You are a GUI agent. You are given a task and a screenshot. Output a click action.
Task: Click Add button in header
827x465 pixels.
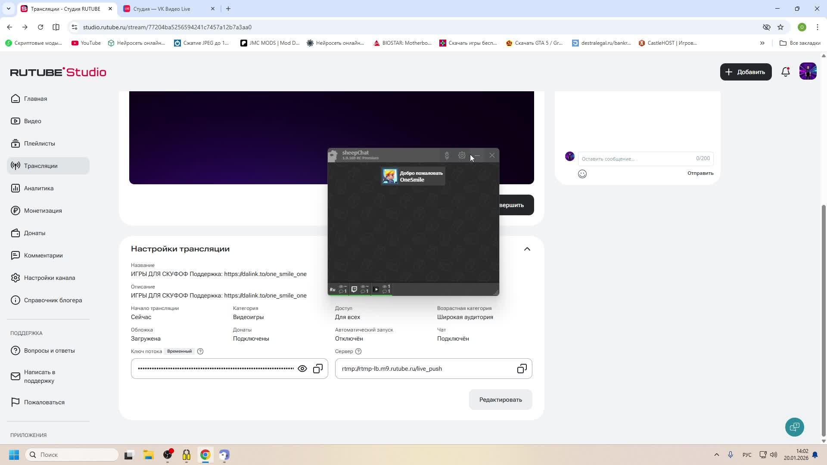(746, 72)
